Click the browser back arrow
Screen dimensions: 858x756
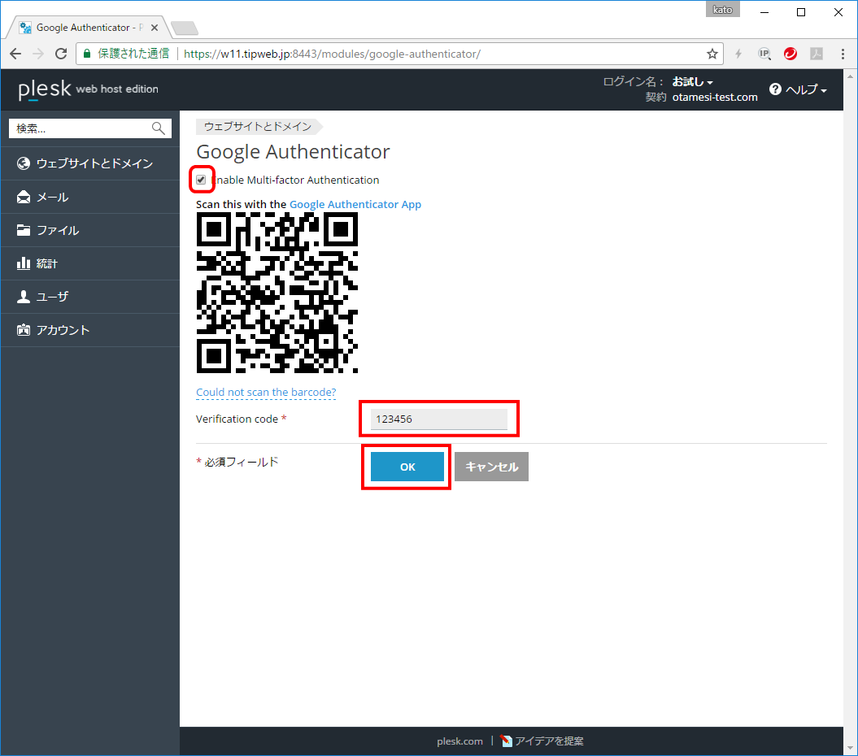pos(15,54)
